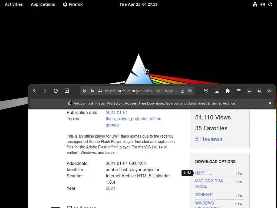Open tracking protection shield icon

click(85, 91)
